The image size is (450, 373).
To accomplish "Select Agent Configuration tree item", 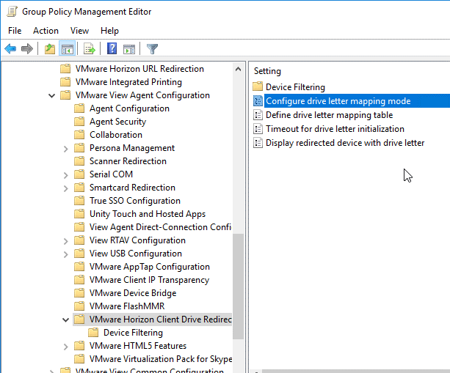I will pyautogui.click(x=129, y=108).
